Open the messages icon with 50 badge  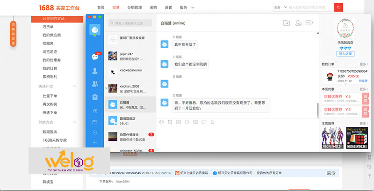pyautogui.click(x=95, y=57)
